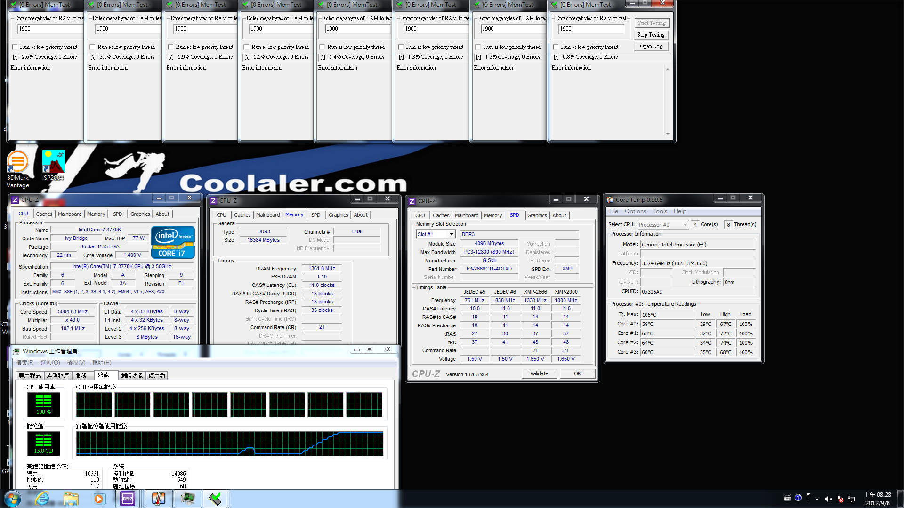904x508 pixels.
Task: Open Caches tab in the CPU-Z CPU window
Action: [44, 214]
